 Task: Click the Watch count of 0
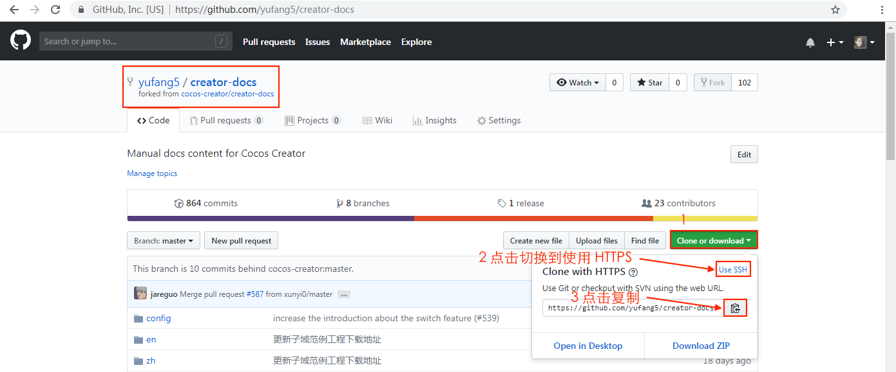pyautogui.click(x=614, y=82)
